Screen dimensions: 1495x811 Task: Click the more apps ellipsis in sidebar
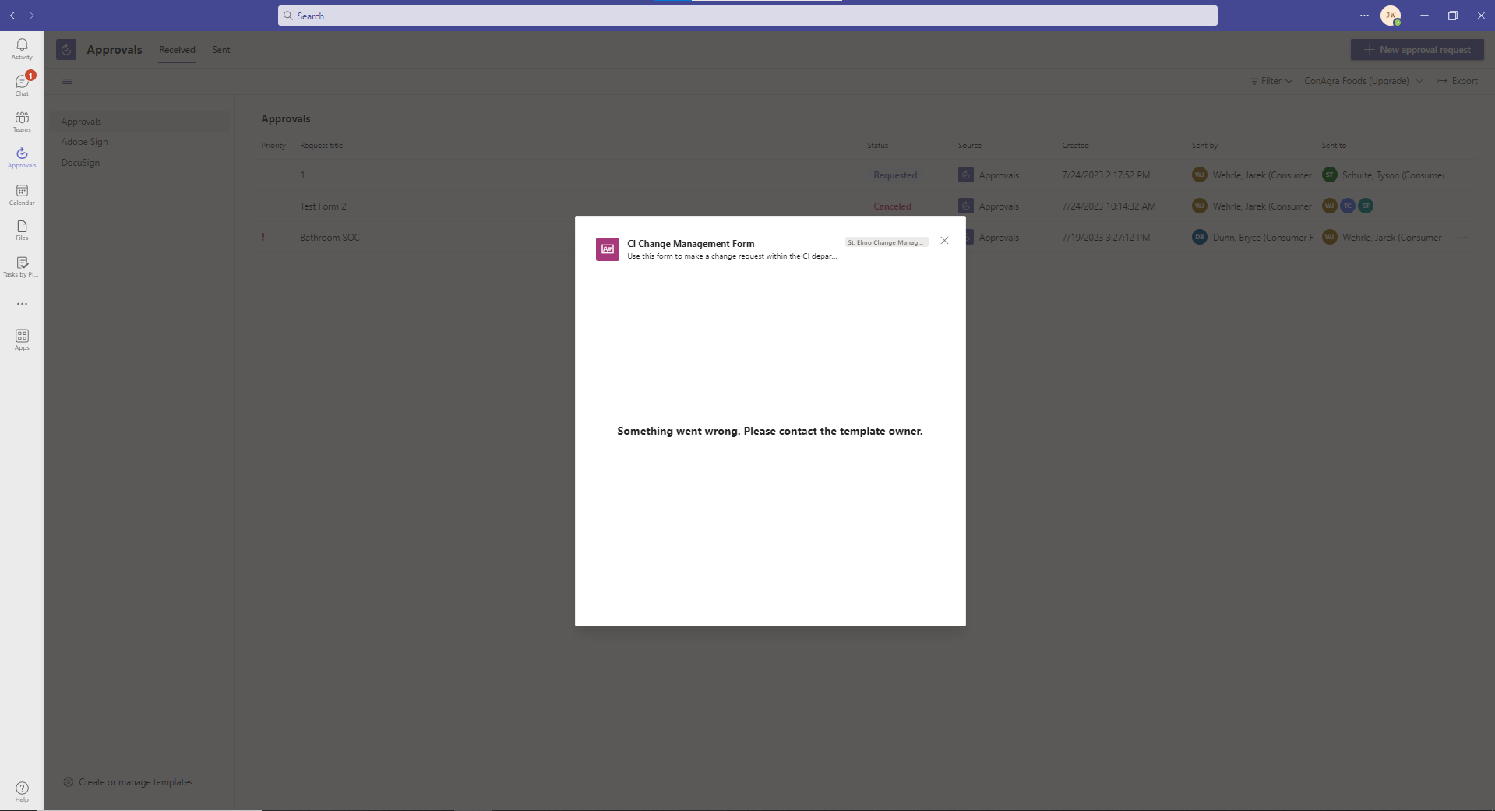click(x=21, y=304)
